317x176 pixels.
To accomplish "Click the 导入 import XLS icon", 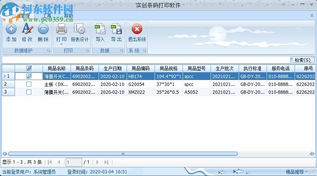I will (100, 29).
